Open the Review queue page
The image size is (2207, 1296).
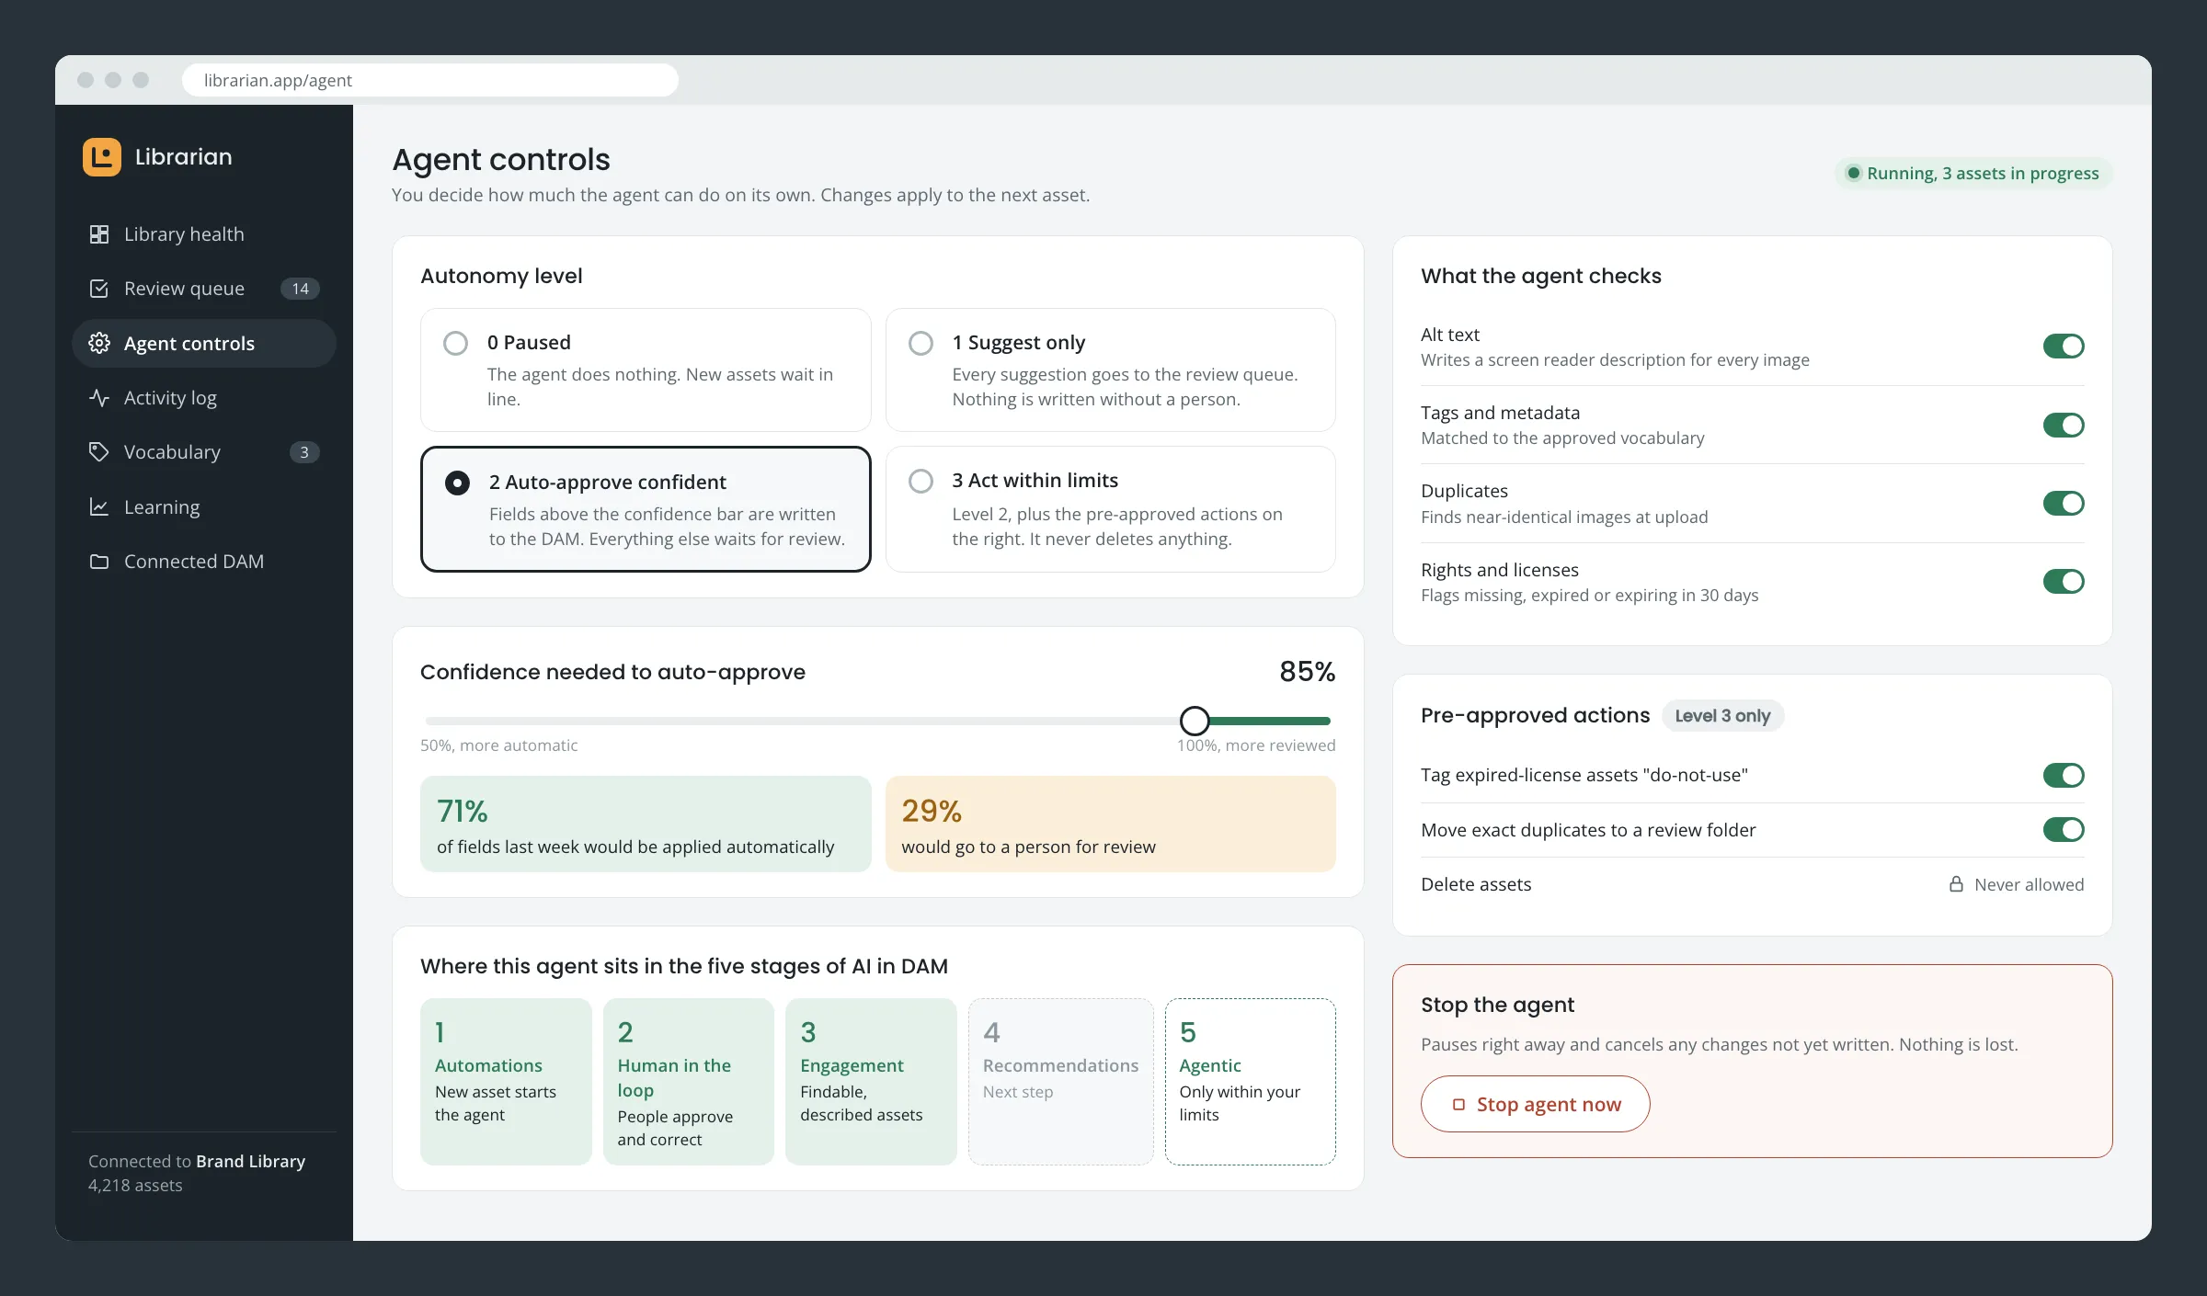coord(204,289)
